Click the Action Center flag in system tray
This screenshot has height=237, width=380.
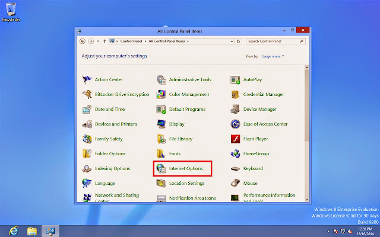click(335, 232)
